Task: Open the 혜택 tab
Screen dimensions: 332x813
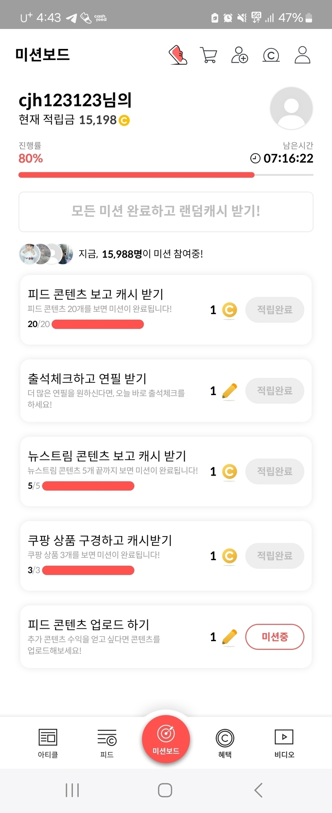Action: click(x=225, y=743)
